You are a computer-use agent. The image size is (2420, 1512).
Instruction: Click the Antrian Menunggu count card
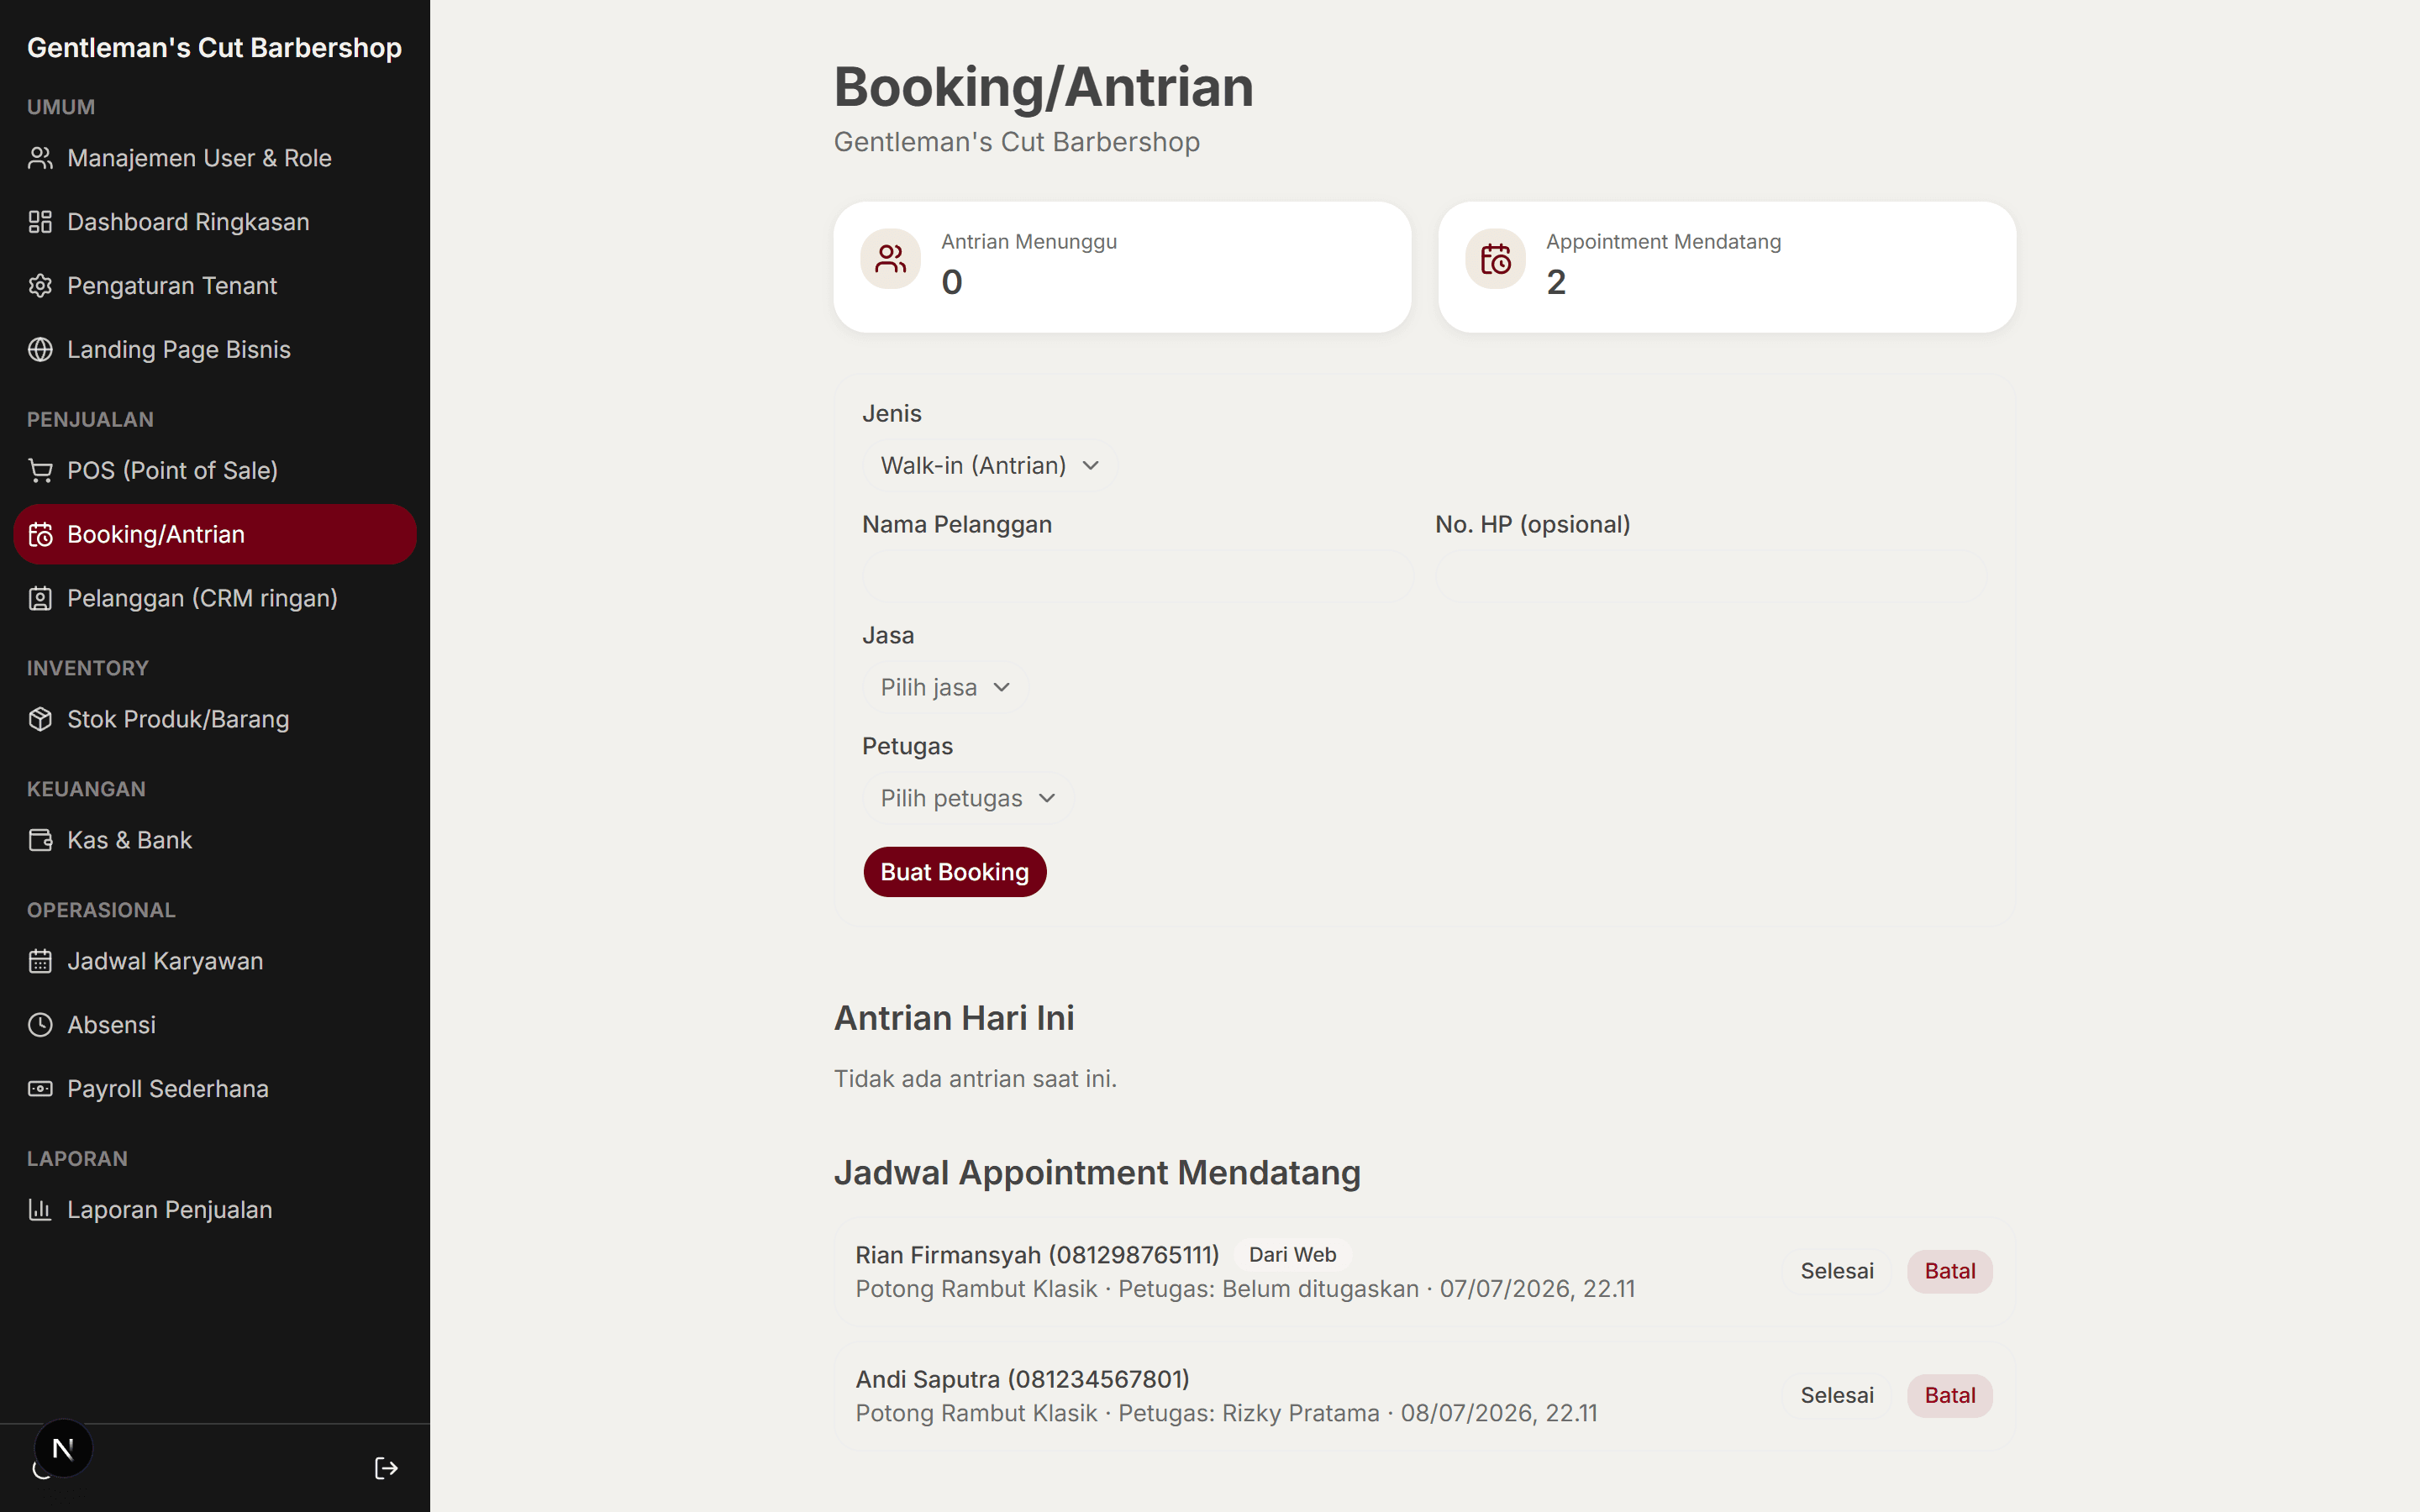tap(1122, 267)
